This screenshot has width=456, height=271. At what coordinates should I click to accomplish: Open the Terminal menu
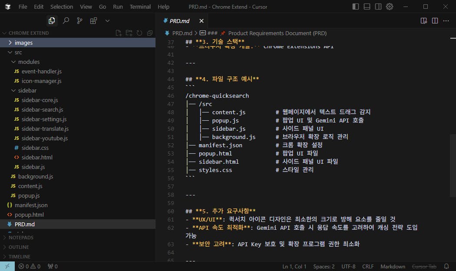point(140,7)
